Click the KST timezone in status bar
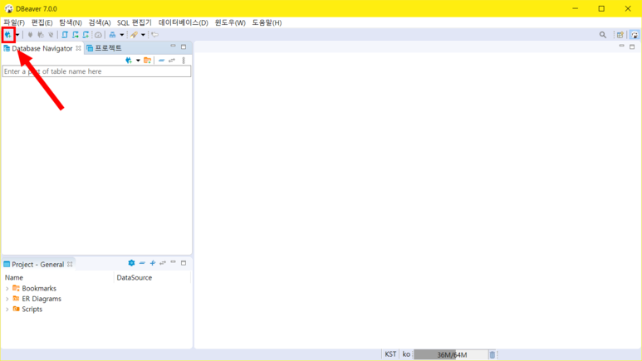642x361 pixels. click(x=390, y=354)
